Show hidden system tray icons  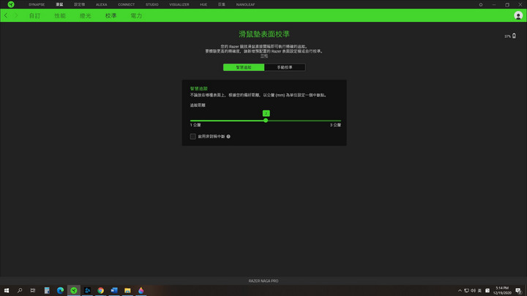pos(460,291)
